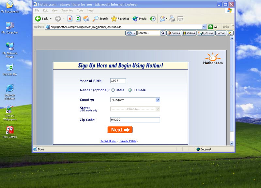The width and height of the screenshot is (261, 188).
Task: Click the Stop loading icon
Action: click(x=70, y=19)
